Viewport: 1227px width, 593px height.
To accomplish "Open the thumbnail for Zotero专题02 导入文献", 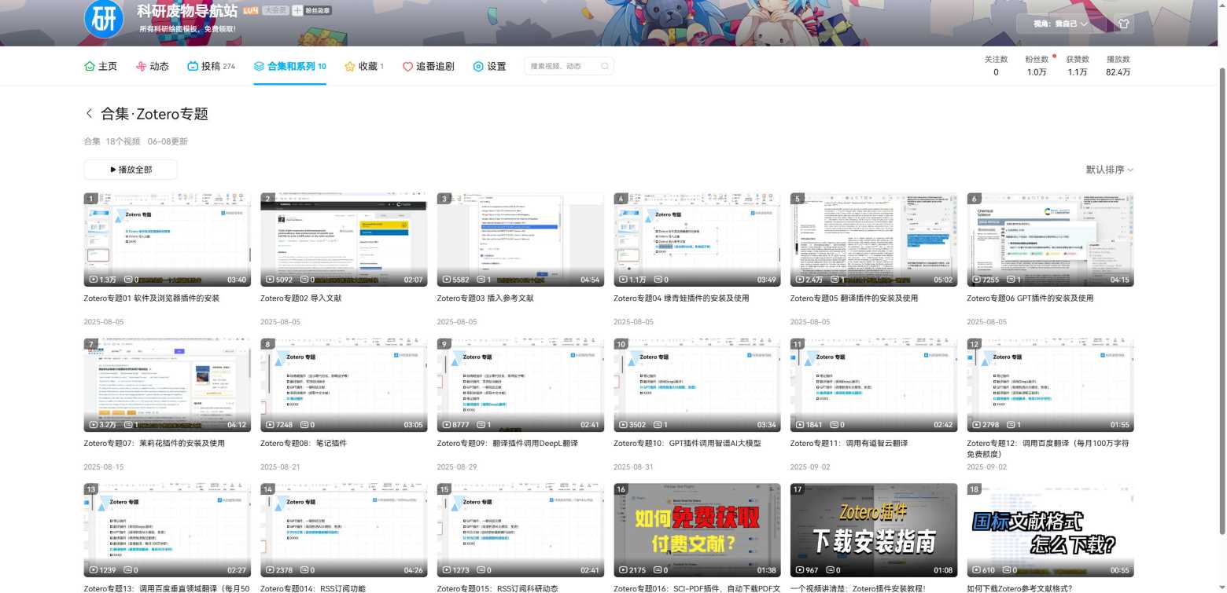I will (344, 240).
